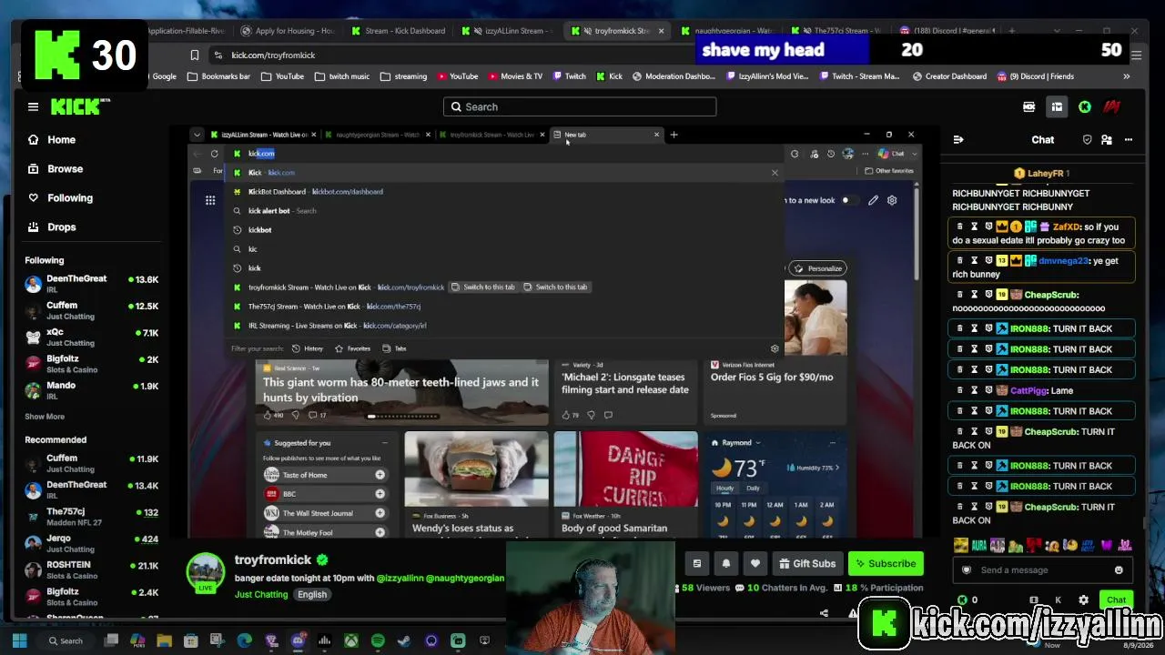The height and width of the screenshot is (655, 1165).
Task: Click the Personalize button on new tab page
Action: tap(818, 268)
